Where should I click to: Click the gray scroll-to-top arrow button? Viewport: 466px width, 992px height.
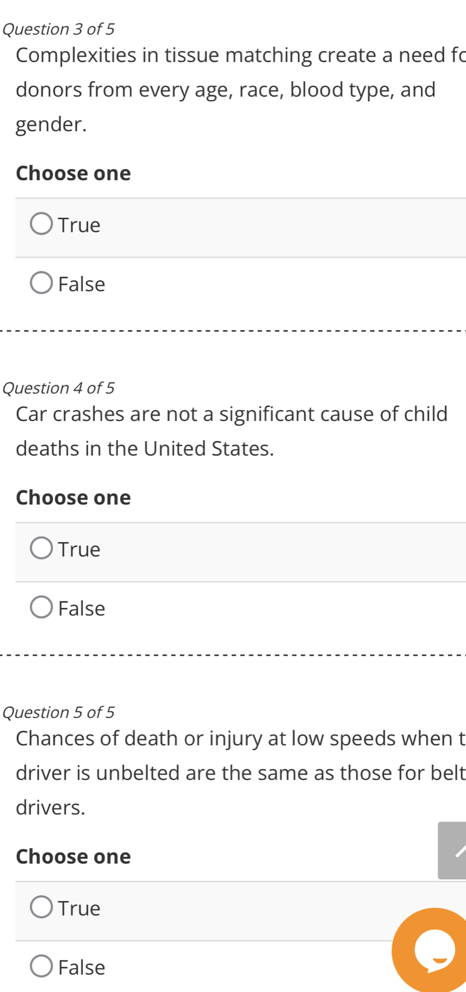click(x=453, y=850)
